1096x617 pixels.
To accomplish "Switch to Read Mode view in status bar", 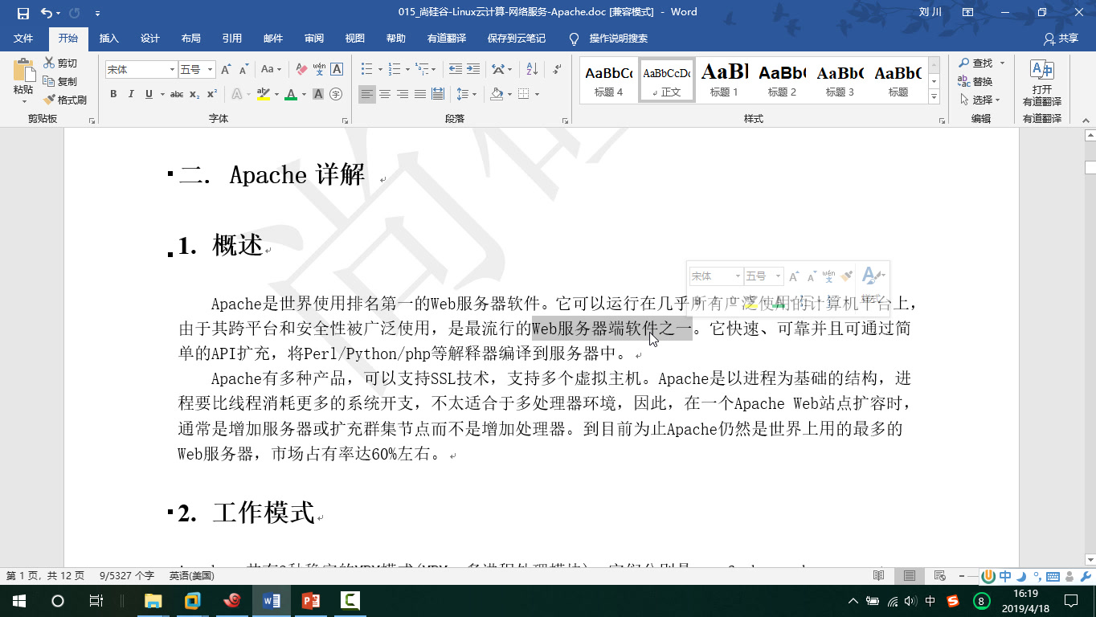I will (x=879, y=576).
